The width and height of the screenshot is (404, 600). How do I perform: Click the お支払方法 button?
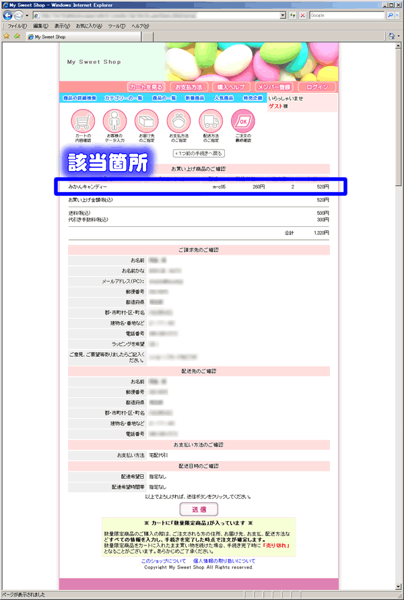coord(189,87)
